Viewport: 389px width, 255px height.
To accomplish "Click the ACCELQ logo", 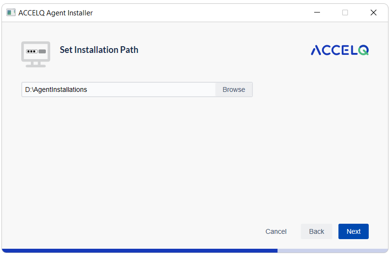I will tap(340, 50).
